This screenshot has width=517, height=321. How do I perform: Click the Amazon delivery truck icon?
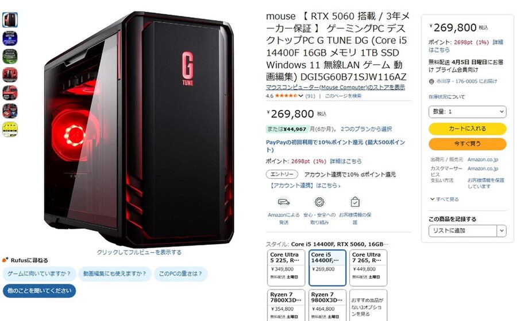pos(284,202)
